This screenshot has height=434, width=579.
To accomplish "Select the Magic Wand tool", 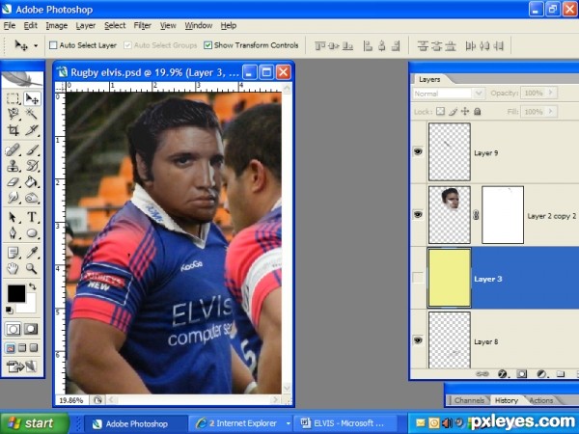I will tap(32, 114).
